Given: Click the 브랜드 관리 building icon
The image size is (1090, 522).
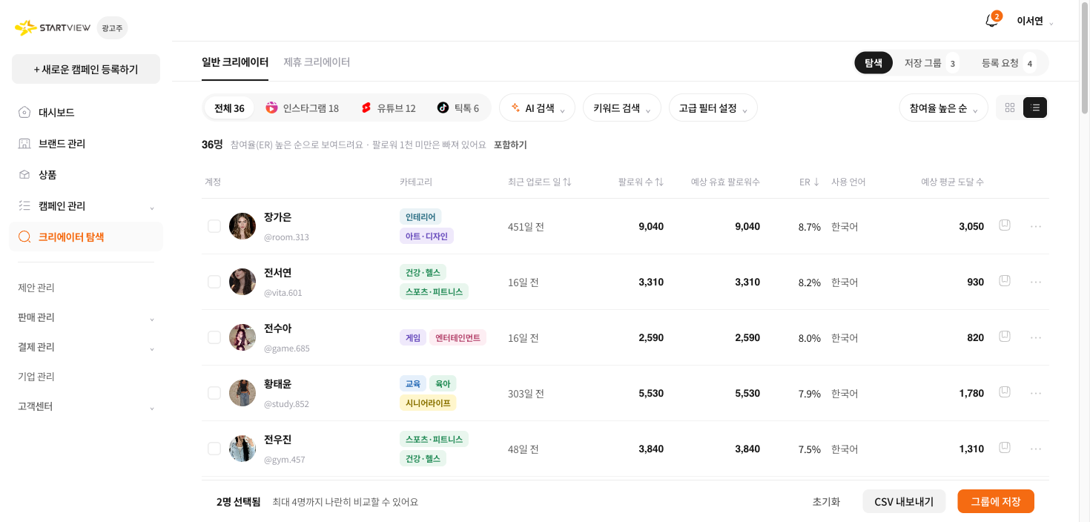Looking at the screenshot, I should click(x=24, y=144).
